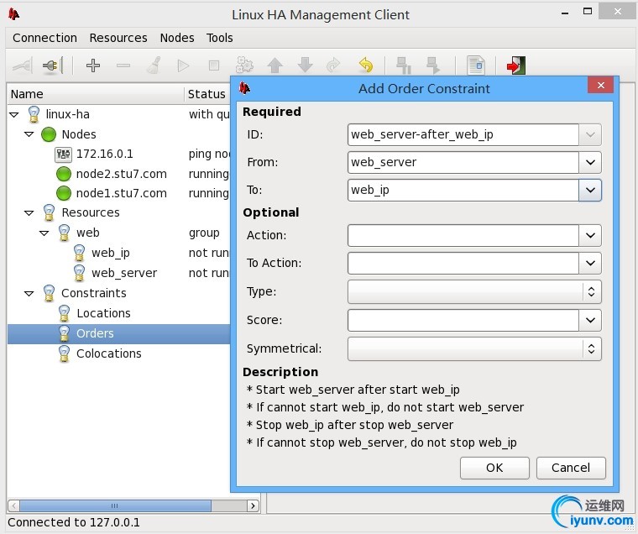Collapse the Resources tree branch
Viewport: 638px width, 534px height.
pos(29,213)
